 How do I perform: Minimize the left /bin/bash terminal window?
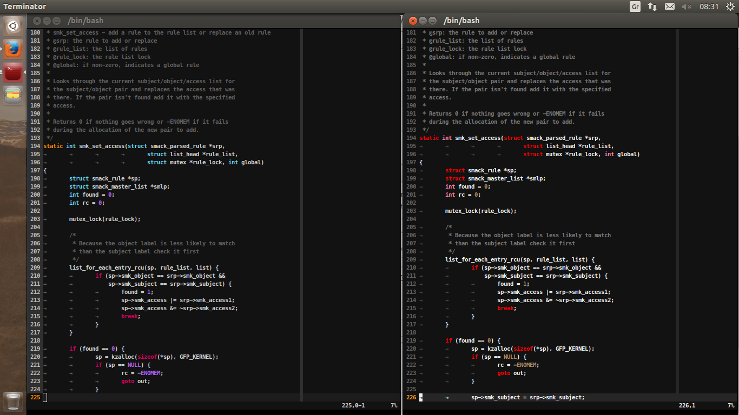tap(47, 21)
